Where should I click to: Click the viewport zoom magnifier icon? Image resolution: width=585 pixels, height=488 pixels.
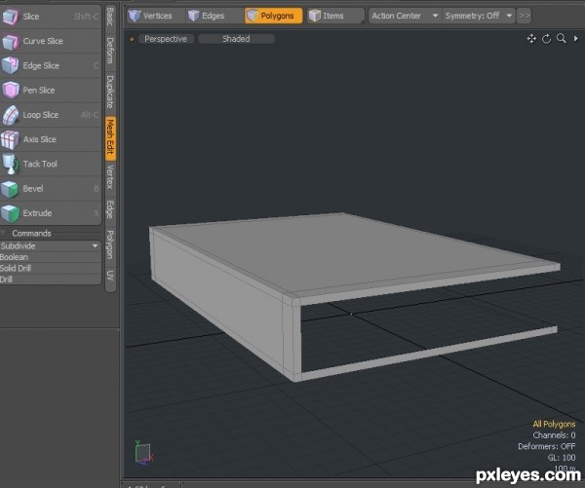coord(562,38)
